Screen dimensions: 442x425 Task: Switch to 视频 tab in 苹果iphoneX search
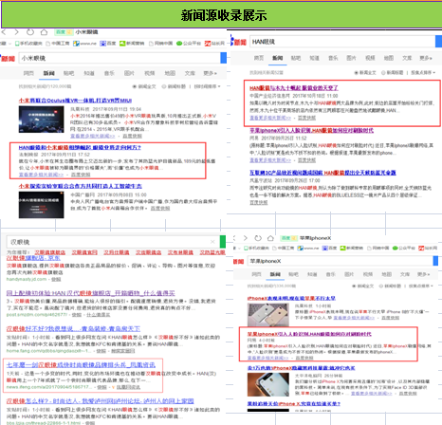click(368, 274)
